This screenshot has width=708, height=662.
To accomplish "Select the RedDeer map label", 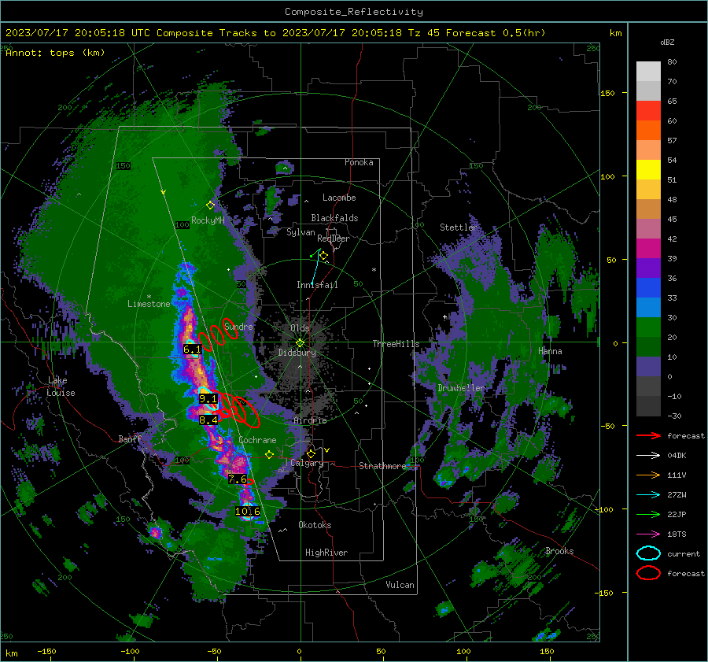I will point(334,239).
